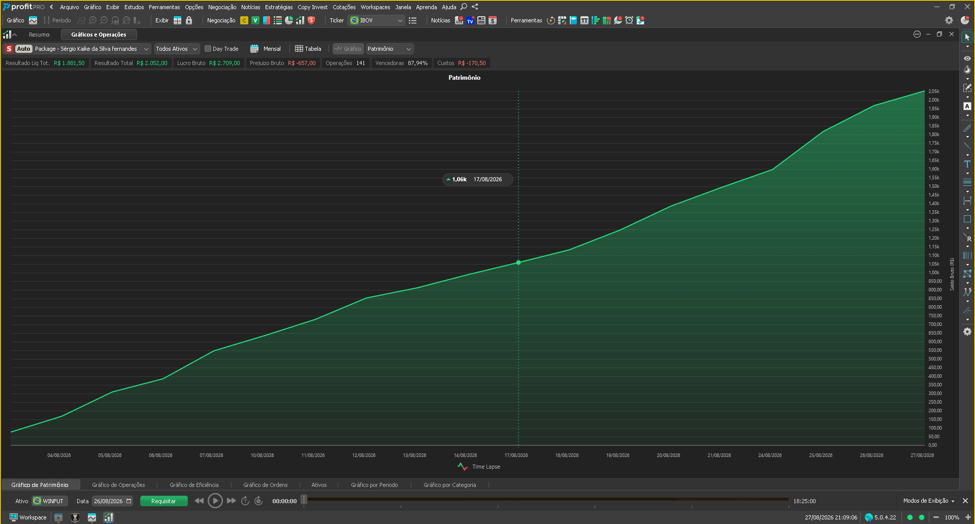Image resolution: width=975 pixels, height=524 pixels.
Task: Open the Estratégias menu
Action: (x=279, y=7)
